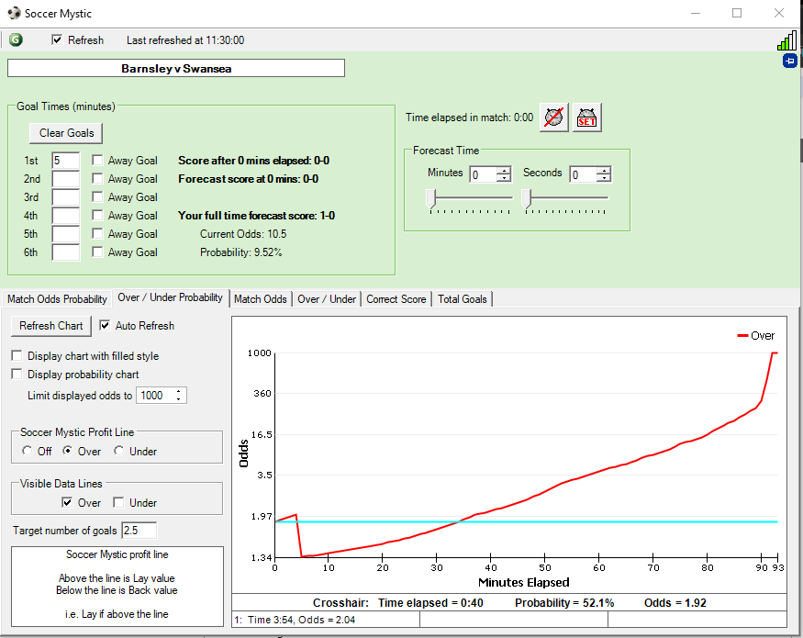Image resolution: width=803 pixels, height=638 pixels.
Task: Increase the Limit displayed odds value
Action: coord(178,392)
